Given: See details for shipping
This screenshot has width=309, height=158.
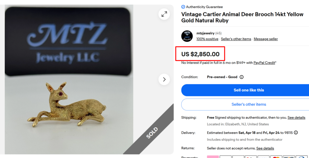Looking at the screenshot, I should pyautogui.click(x=296, y=118).
